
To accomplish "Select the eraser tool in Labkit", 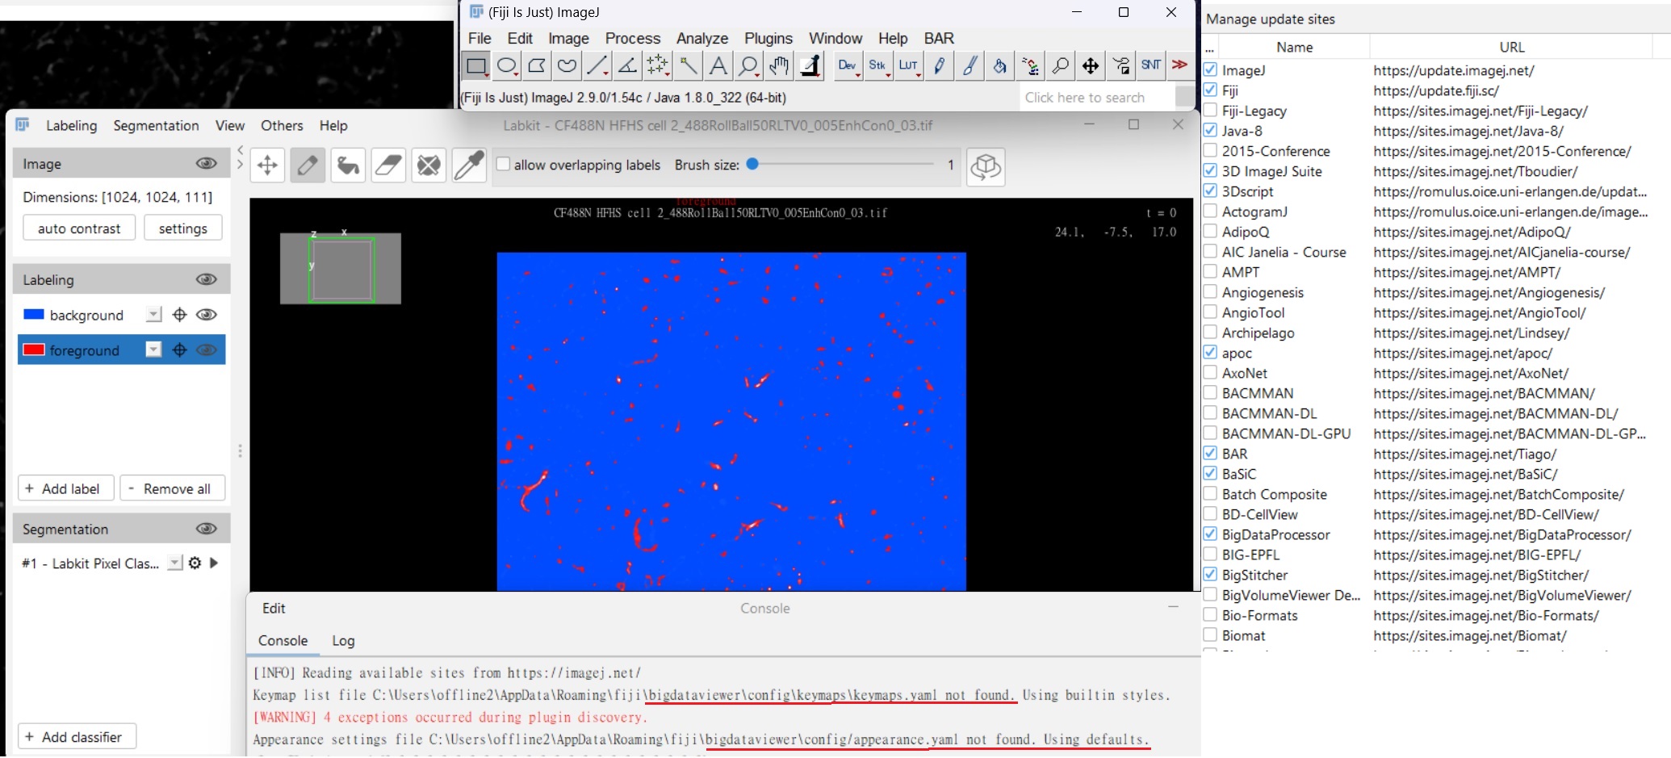I will [x=388, y=165].
